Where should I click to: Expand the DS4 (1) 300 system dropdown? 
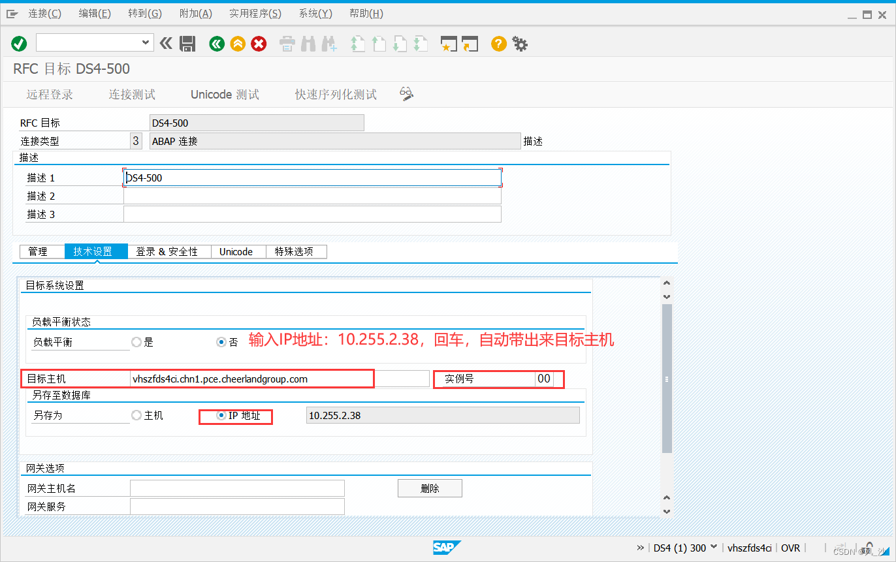(x=713, y=548)
